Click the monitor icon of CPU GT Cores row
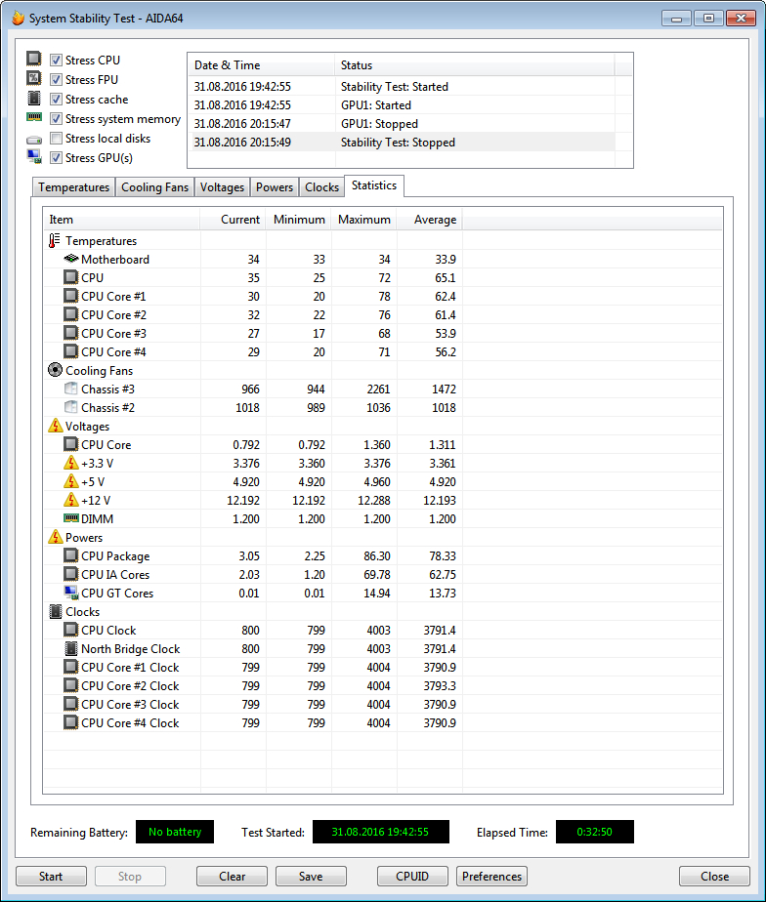Screen dimensions: 766x902 [71, 593]
